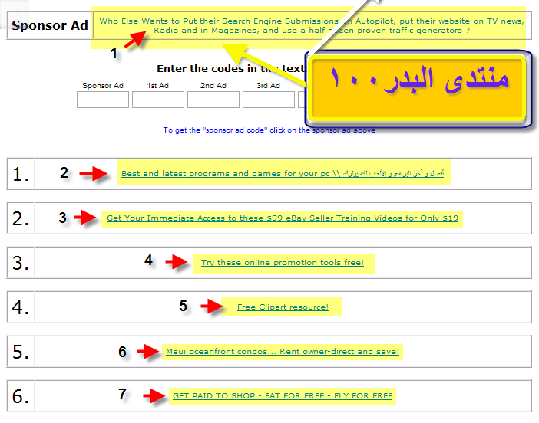This screenshot has width=539, height=423.
Task: Open the eBay Seller Training Videos link
Action: [x=282, y=218]
